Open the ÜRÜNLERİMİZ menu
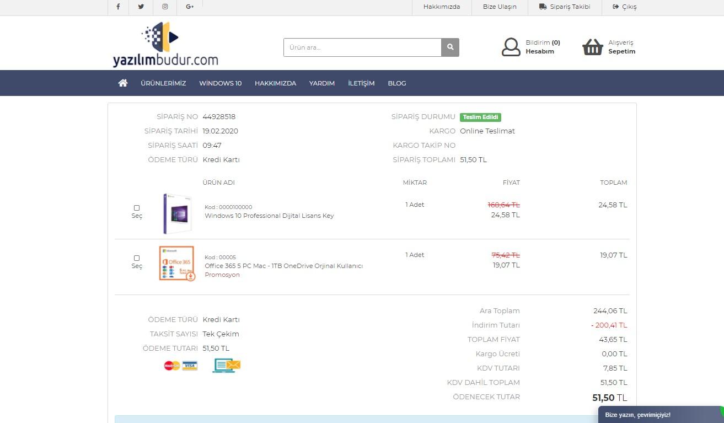The width and height of the screenshot is (724, 423). click(x=163, y=83)
